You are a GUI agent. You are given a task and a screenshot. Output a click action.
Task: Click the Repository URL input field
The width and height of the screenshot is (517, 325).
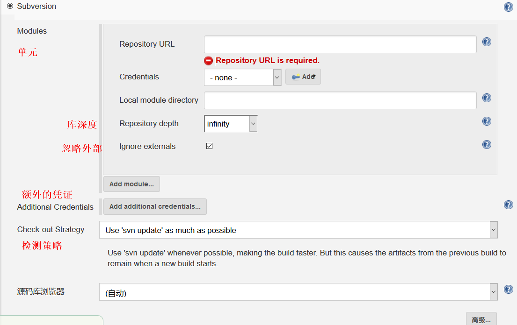tap(340, 44)
